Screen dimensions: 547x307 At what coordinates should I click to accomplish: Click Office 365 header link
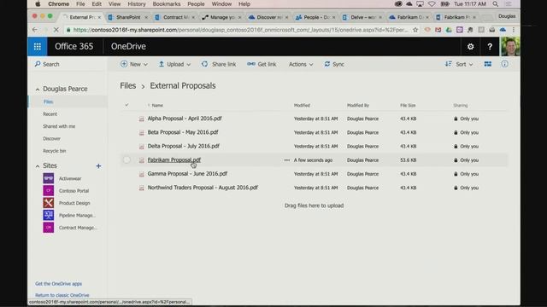pyautogui.click(x=74, y=46)
